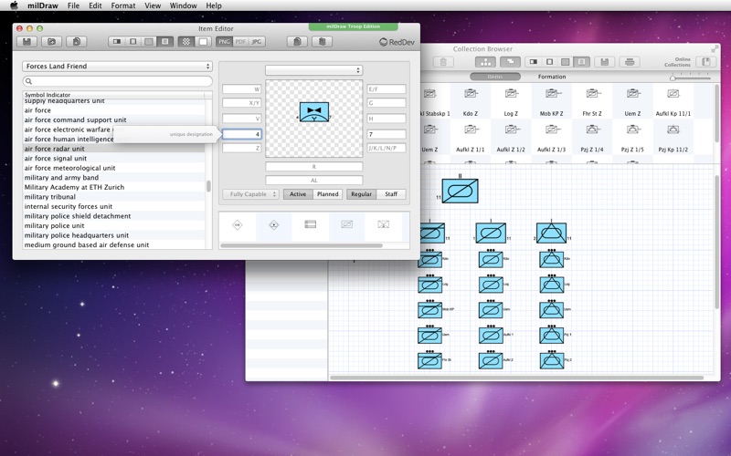Click the transparent checkerboard background icon
The width and height of the screenshot is (731, 456).
[x=186, y=42]
